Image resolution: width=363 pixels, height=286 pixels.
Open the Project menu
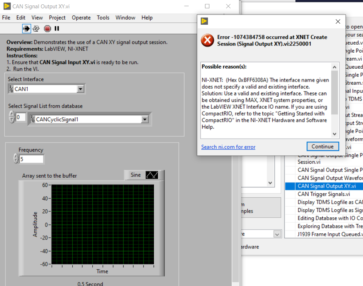point(57,17)
